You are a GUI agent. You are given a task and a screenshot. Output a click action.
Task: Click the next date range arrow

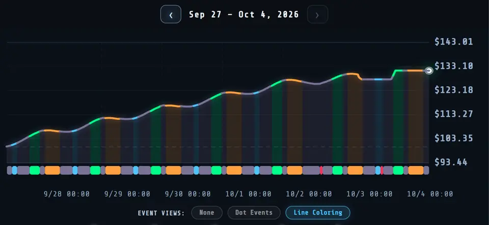pyautogui.click(x=317, y=14)
